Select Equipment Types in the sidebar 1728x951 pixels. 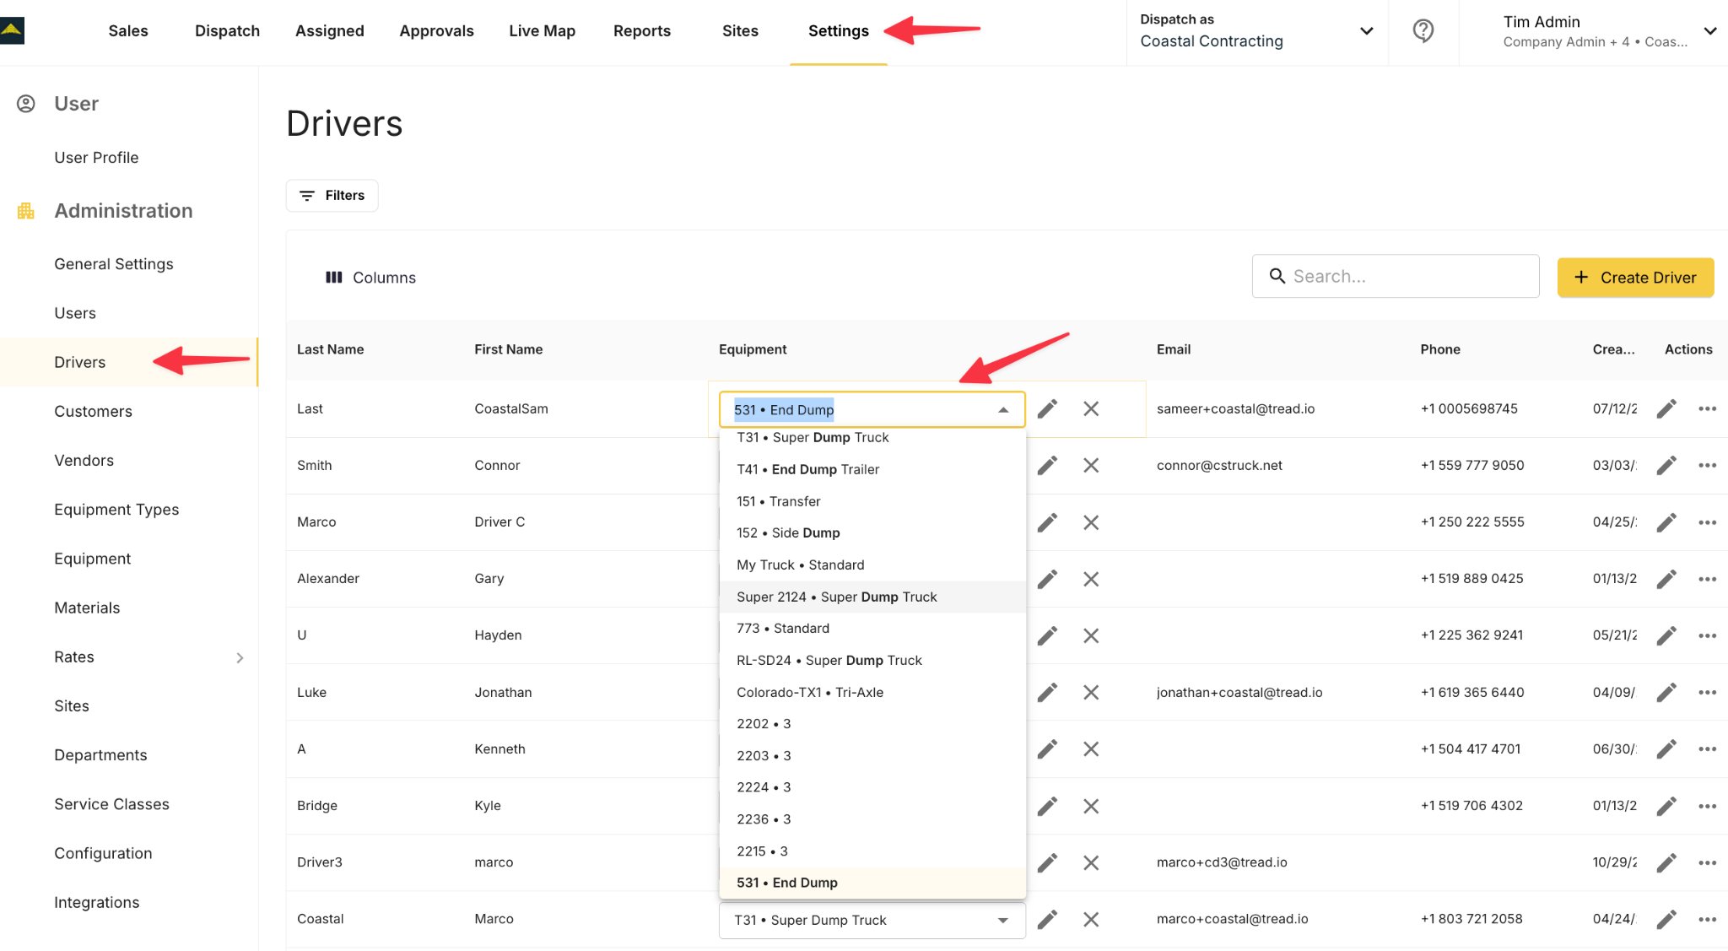point(116,510)
